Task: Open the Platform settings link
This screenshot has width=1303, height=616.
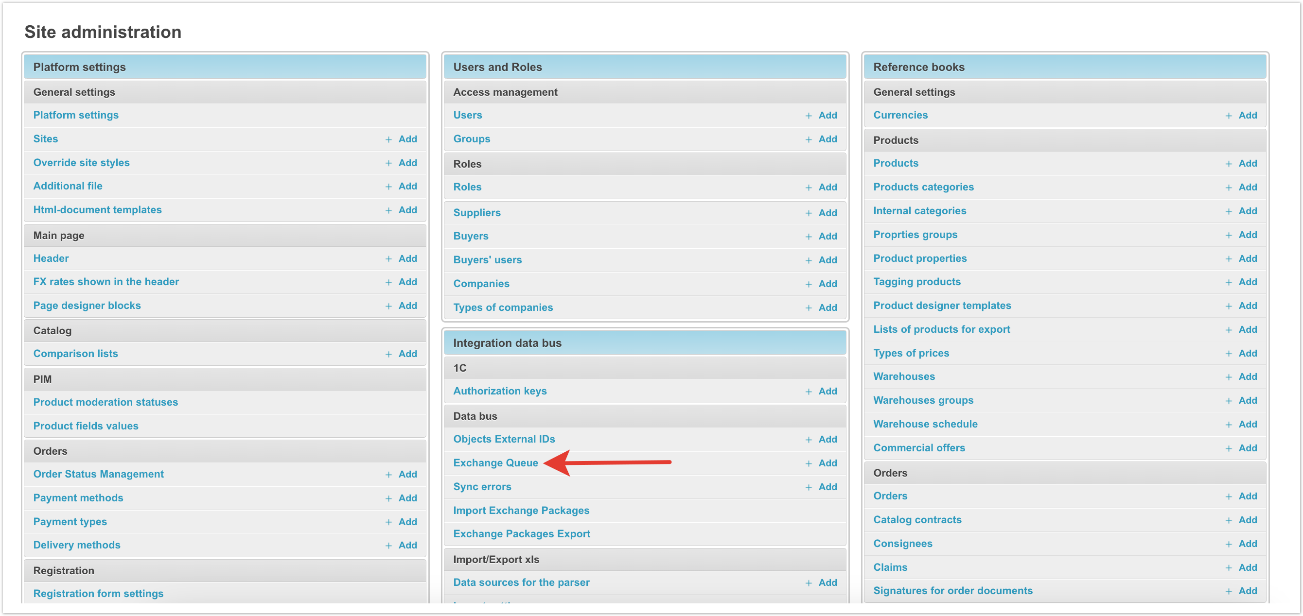Action: coord(76,115)
